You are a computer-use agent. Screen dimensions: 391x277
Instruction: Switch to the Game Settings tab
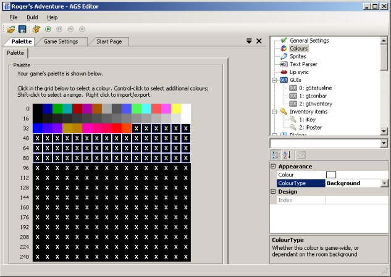(x=60, y=41)
